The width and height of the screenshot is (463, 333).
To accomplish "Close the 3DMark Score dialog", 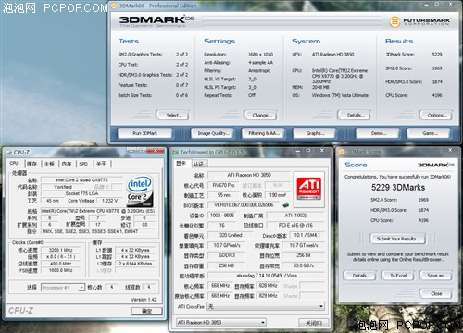I will coord(436,293).
